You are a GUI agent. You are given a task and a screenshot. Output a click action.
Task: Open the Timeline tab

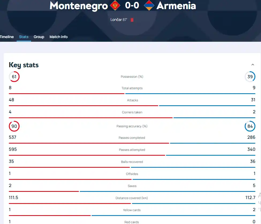coord(7,37)
